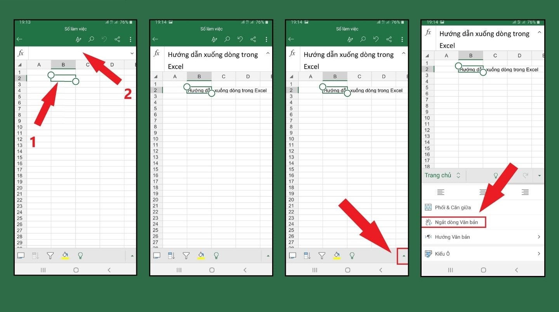Select row 10 header in first phone screen
This screenshot has width=559, height=312.
pyautogui.click(x=20, y=127)
